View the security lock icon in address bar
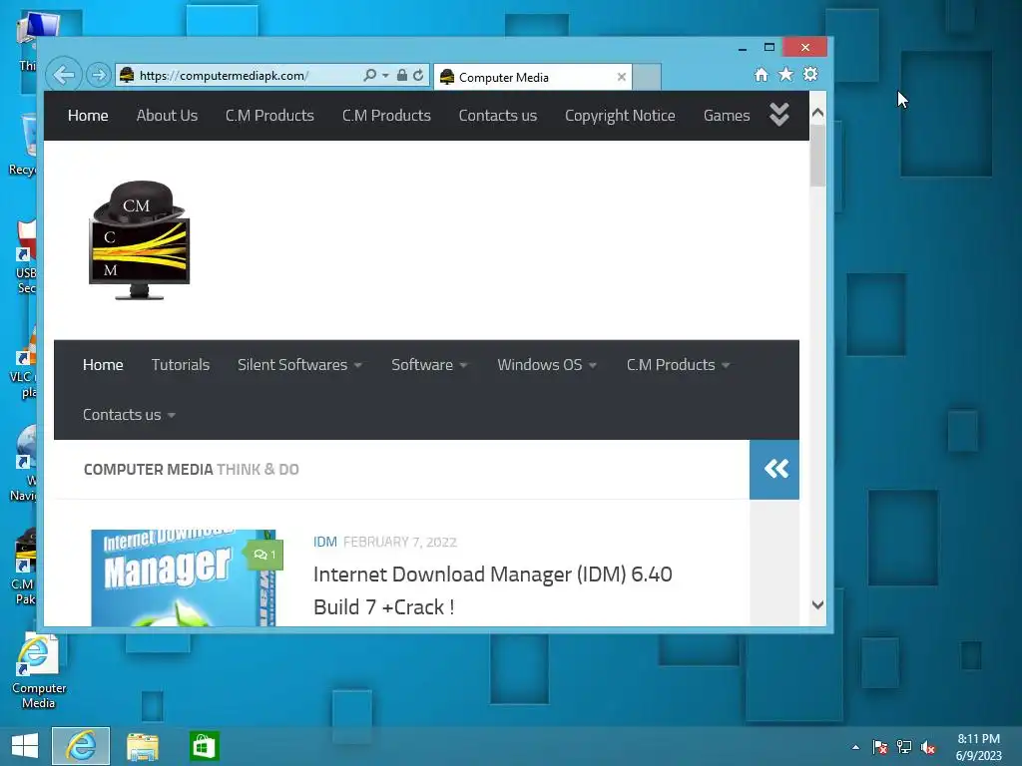The width and height of the screenshot is (1022, 766). coord(402,75)
